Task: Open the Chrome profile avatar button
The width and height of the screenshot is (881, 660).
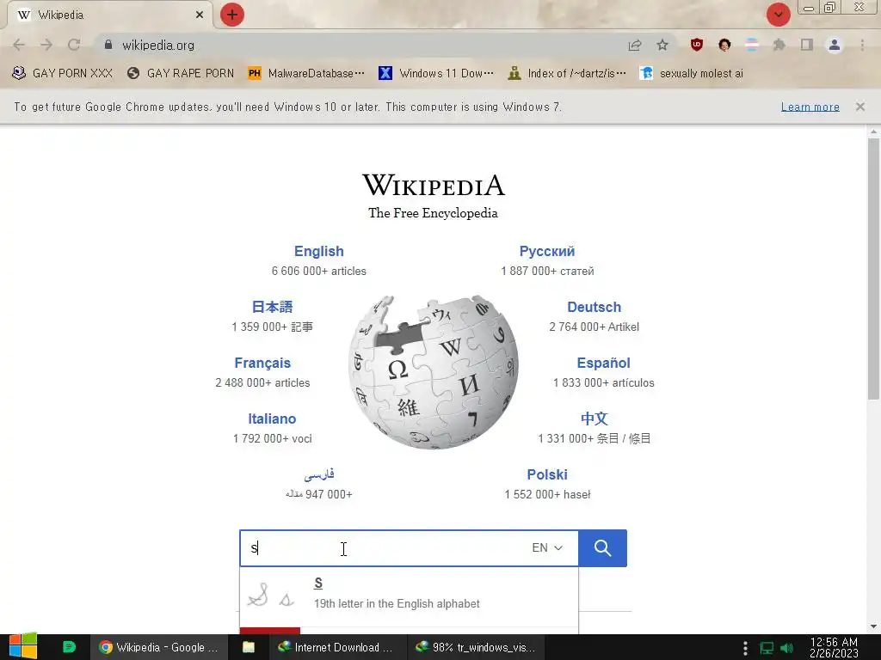Action: point(835,45)
